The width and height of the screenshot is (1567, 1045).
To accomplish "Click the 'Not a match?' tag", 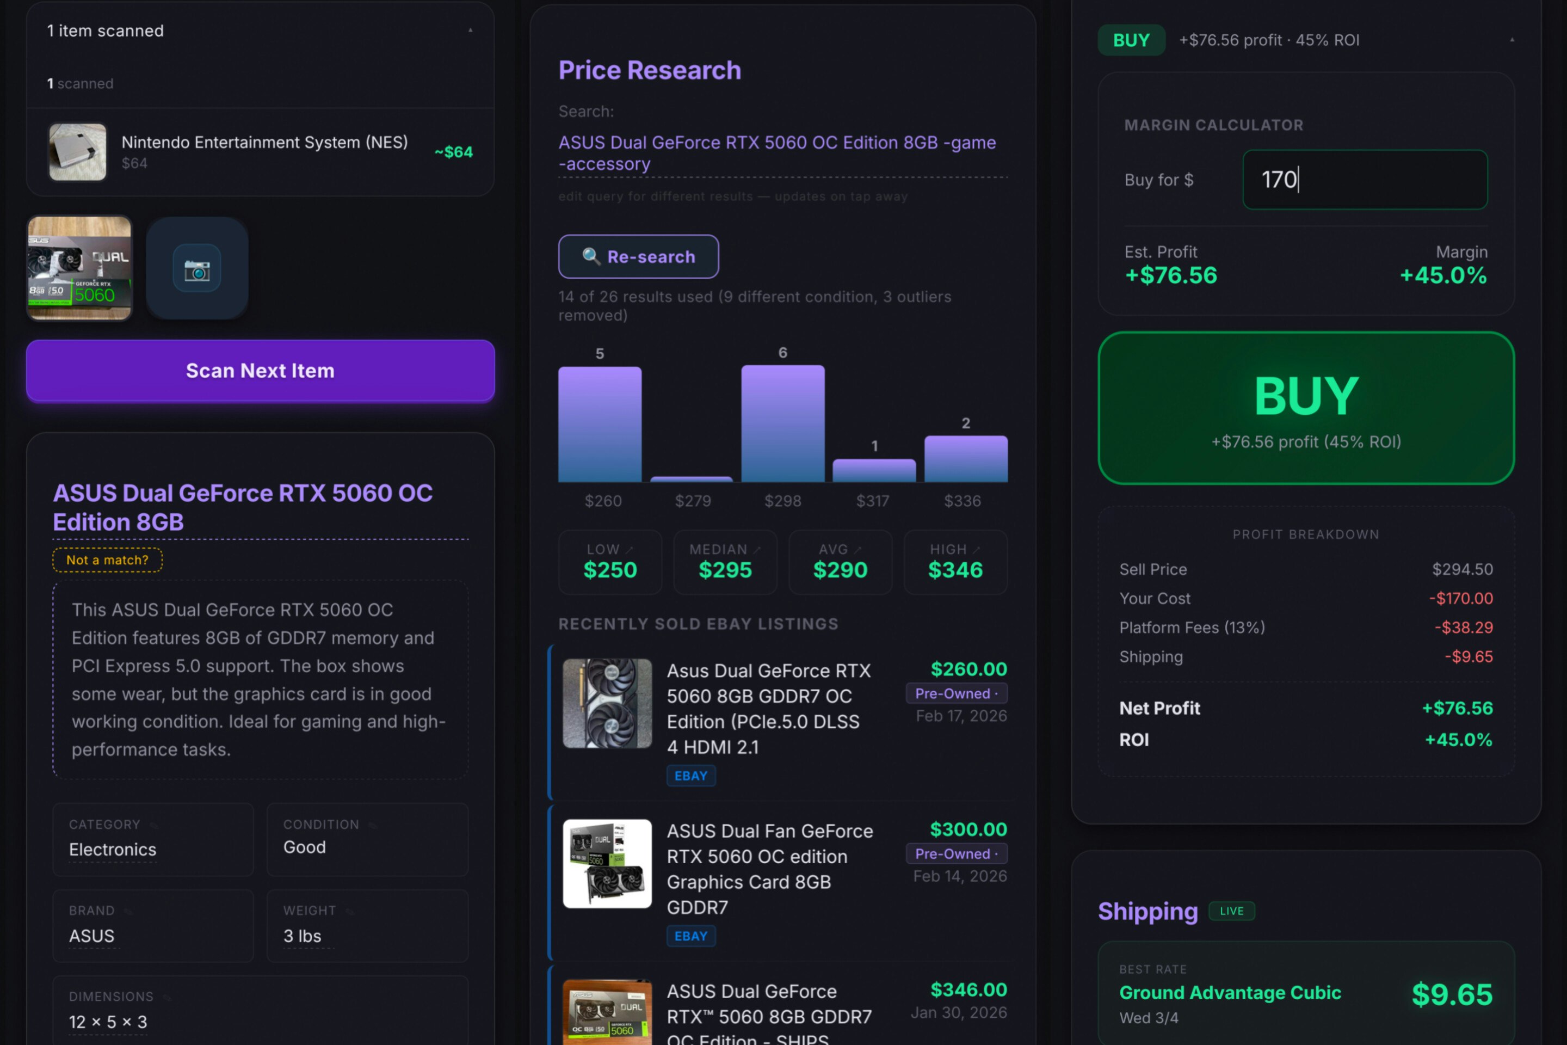I will pyautogui.click(x=107, y=560).
